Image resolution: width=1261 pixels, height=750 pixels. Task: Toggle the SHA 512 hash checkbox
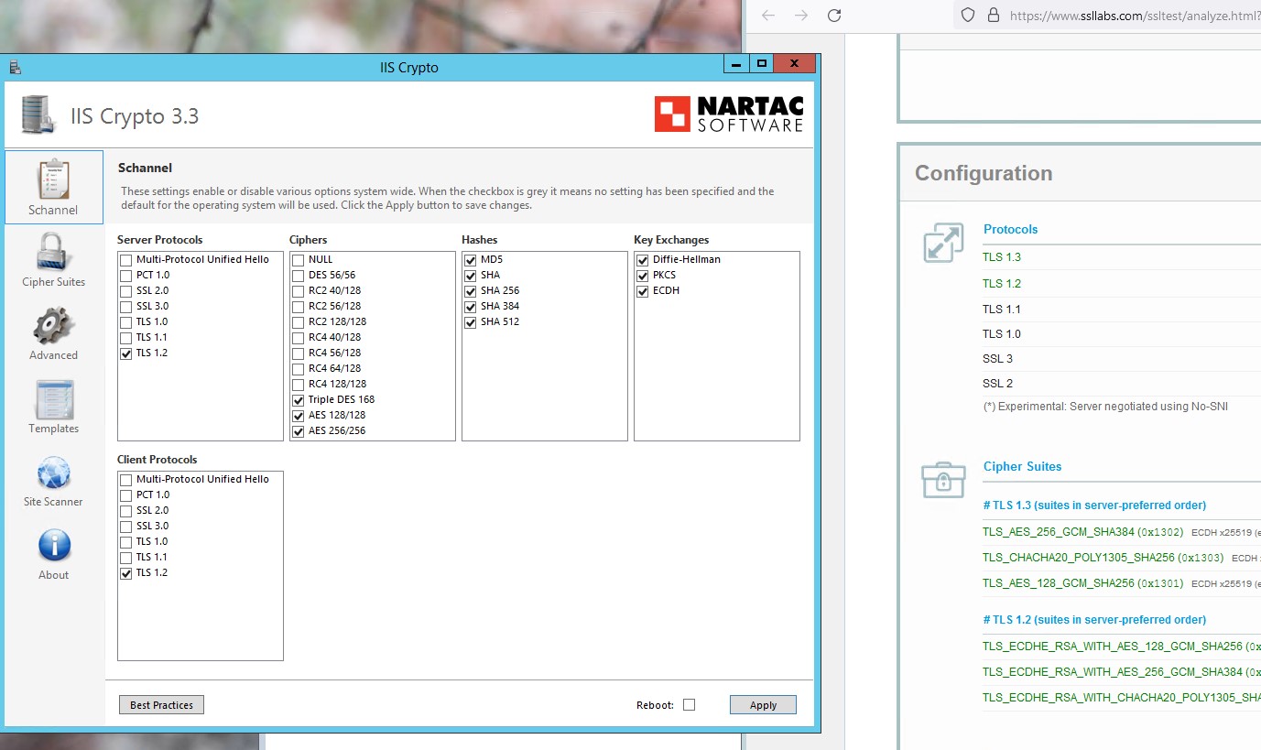click(x=471, y=322)
